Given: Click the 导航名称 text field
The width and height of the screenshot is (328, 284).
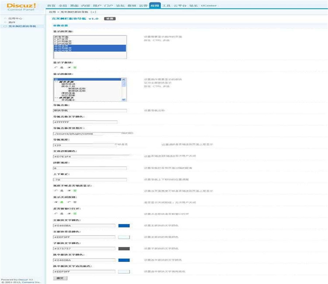Looking at the screenshot, I should pos(90,111).
